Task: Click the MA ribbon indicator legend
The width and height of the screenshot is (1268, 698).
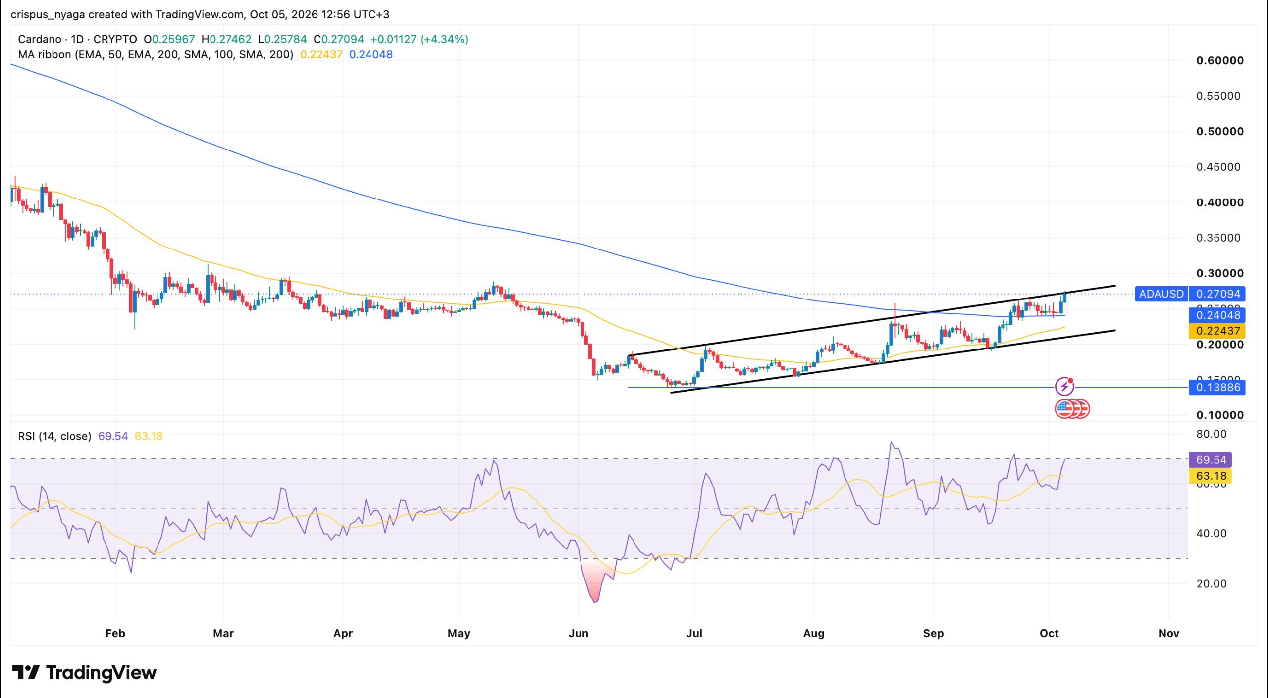Action: pos(156,55)
